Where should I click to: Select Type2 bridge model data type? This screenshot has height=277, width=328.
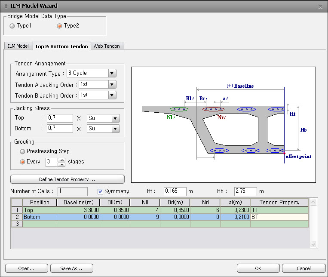59,26
